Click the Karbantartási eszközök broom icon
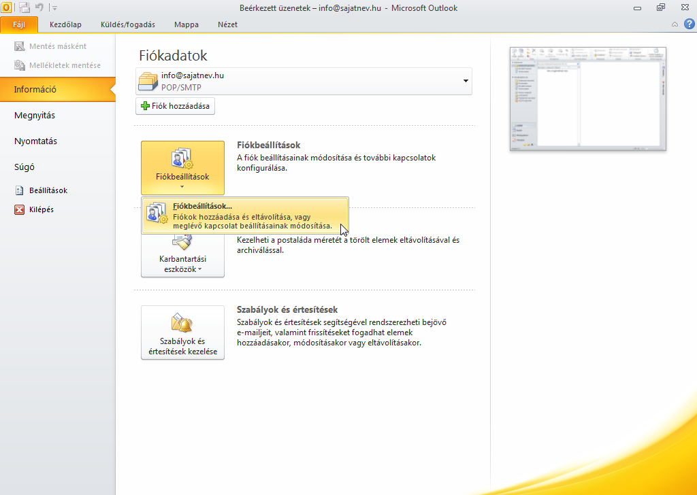The width and height of the screenshot is (697, 495). (x=182, y=242)
